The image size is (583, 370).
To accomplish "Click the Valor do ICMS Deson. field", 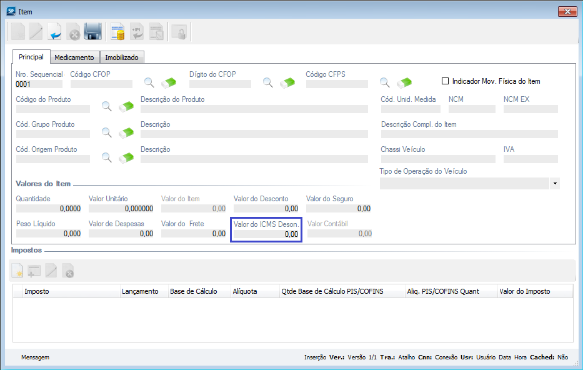I will click(x=266, y=234).
